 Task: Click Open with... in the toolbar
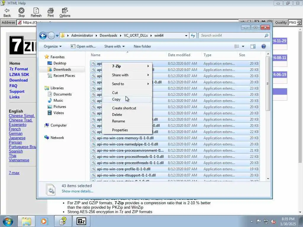point(83,46)
